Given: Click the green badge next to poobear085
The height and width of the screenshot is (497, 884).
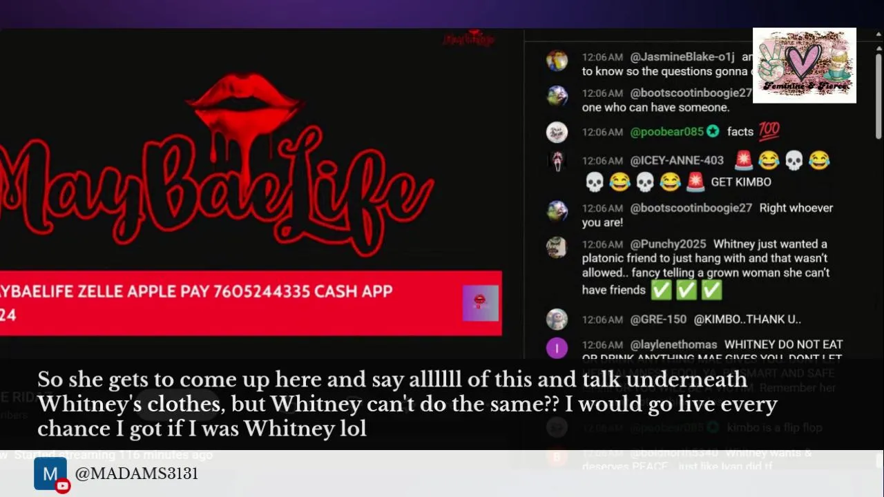Looking at the screenshot, I should click(713, 131).
